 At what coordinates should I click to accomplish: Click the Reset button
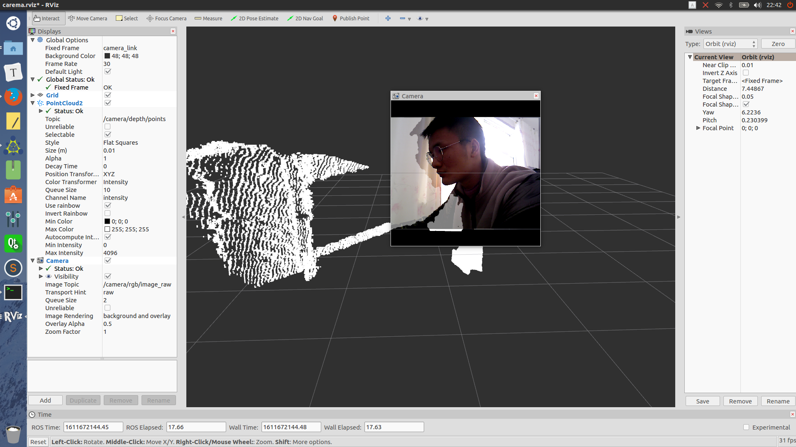point(38,442)
